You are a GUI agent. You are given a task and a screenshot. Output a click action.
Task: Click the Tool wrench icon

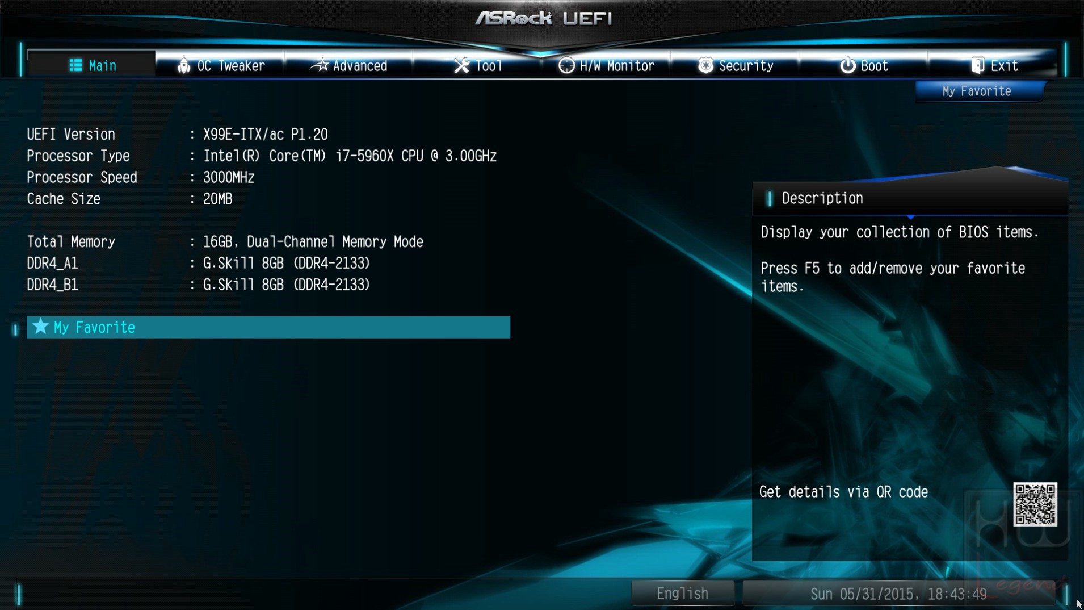(x=461, y=65)
